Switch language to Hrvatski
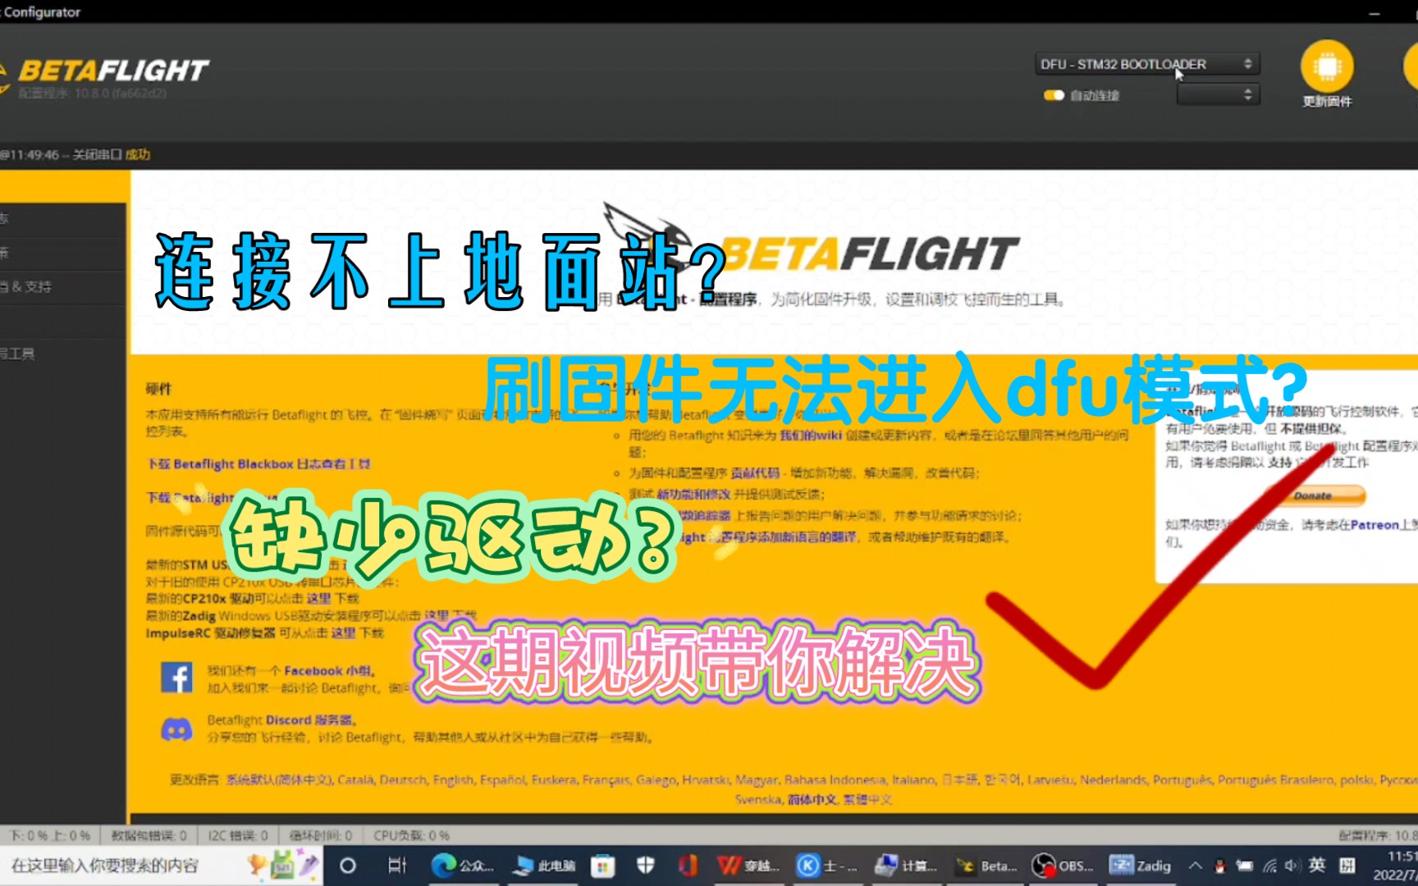Viewport: 1418px width, 886px height. click(x=706, y=779)
